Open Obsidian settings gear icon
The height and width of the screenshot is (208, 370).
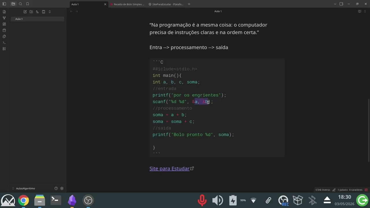coord(62,188)
